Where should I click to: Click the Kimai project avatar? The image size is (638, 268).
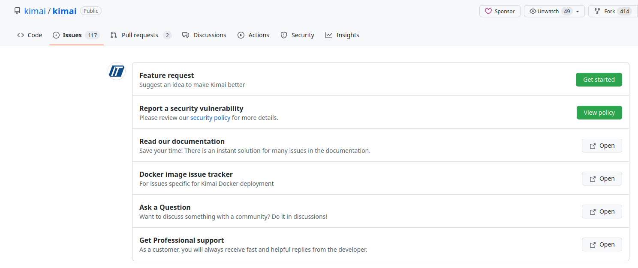pyautogui.click(x=116, y=71)
